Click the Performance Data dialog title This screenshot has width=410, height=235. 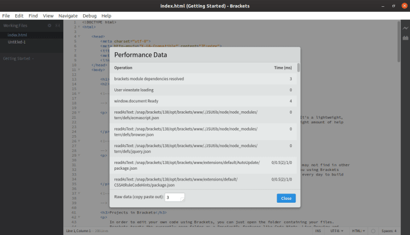(141, 54)
